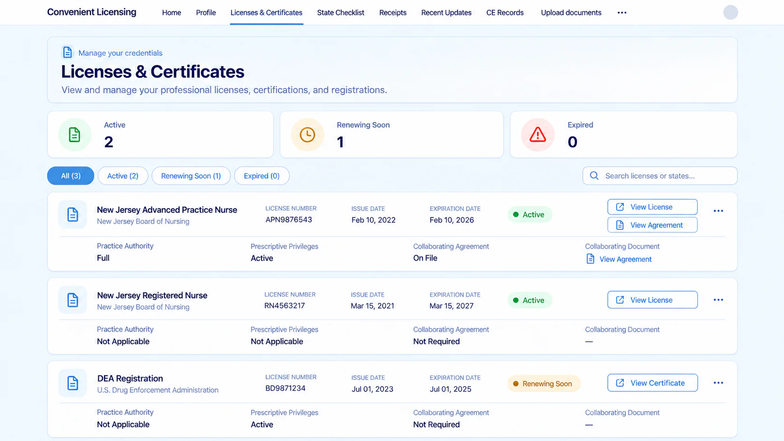Click the Collaborating Document agreement file icon
The width and height of the screenshot is (784, 441).
(590, 259)
